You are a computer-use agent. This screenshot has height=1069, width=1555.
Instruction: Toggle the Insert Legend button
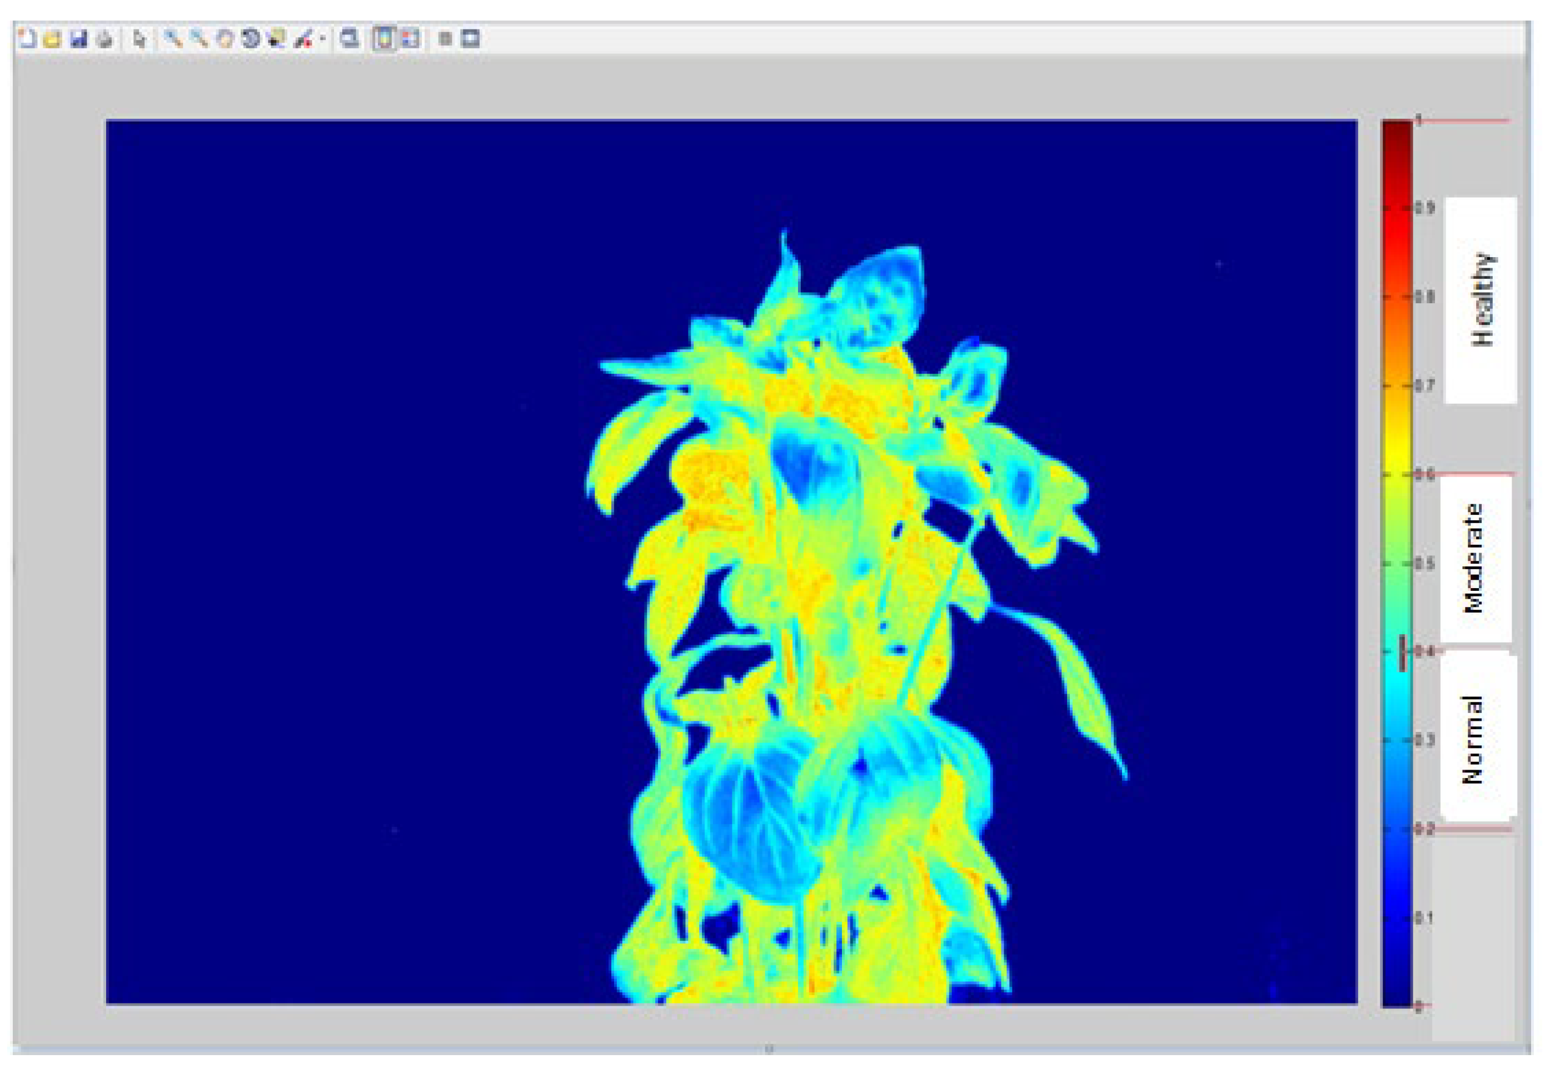click(x=410, y=39)
